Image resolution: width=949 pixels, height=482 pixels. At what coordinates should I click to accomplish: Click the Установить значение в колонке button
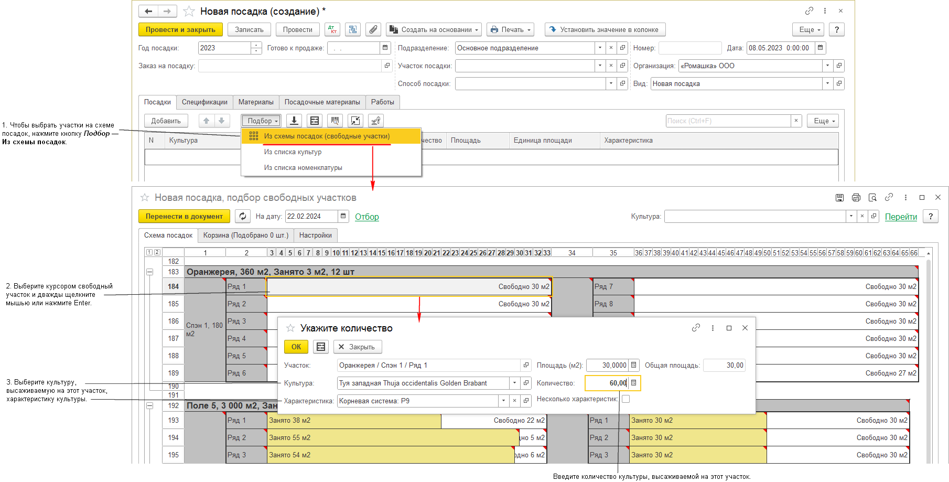pyautogui.click(x=605, y=30)
